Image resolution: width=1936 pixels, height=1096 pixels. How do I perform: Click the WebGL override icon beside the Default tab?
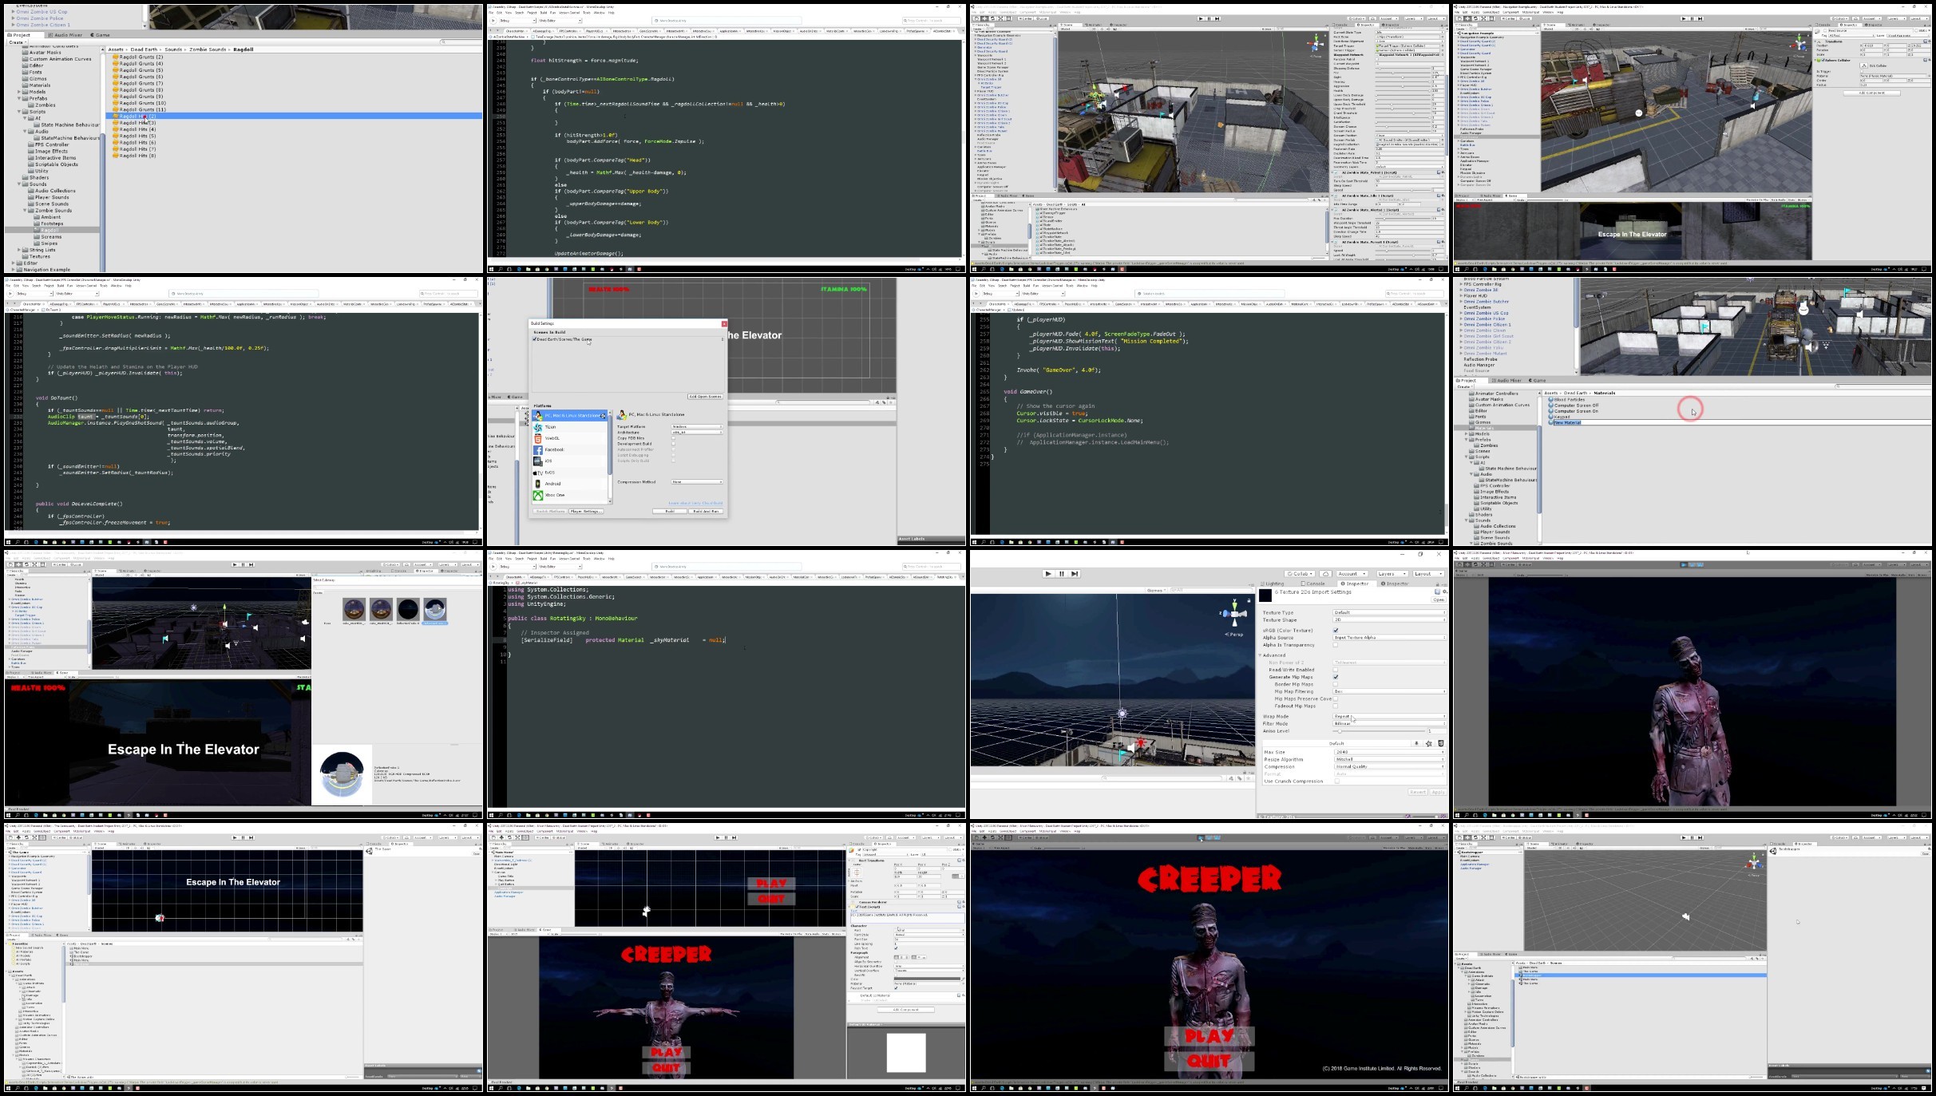[1441, 743]
